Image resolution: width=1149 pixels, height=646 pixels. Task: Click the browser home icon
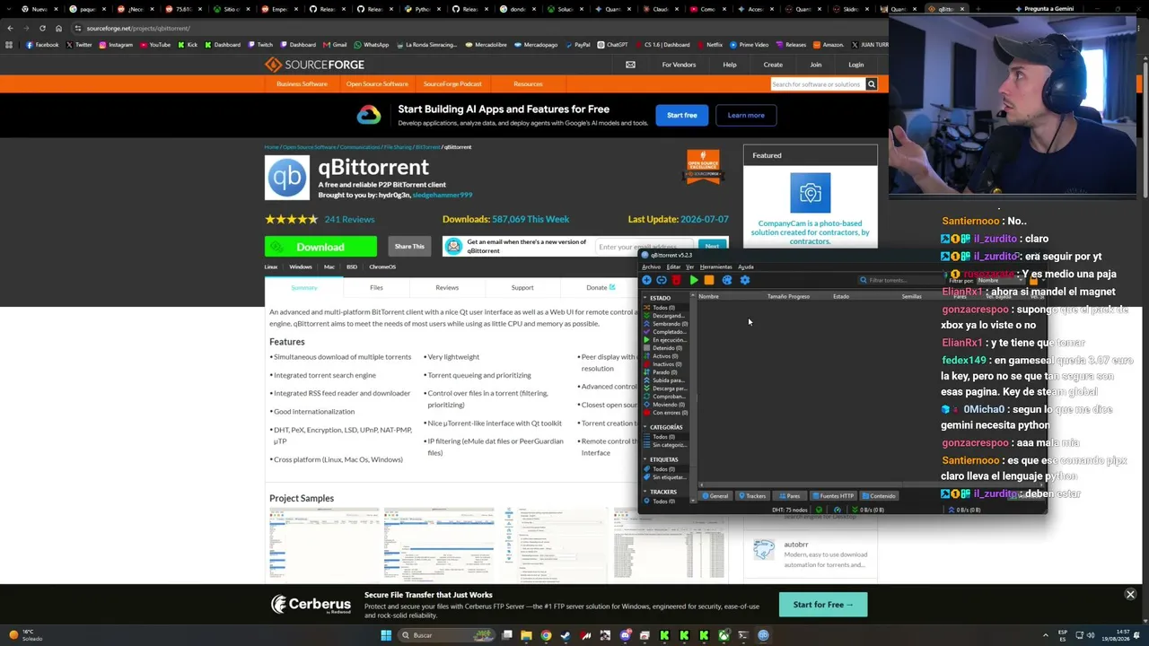tap(58, 28)
